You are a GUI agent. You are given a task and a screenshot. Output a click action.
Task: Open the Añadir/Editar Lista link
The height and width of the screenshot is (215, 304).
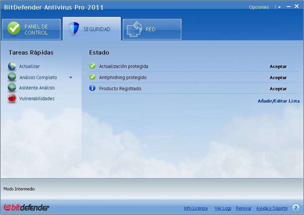(x=278, y=101)
